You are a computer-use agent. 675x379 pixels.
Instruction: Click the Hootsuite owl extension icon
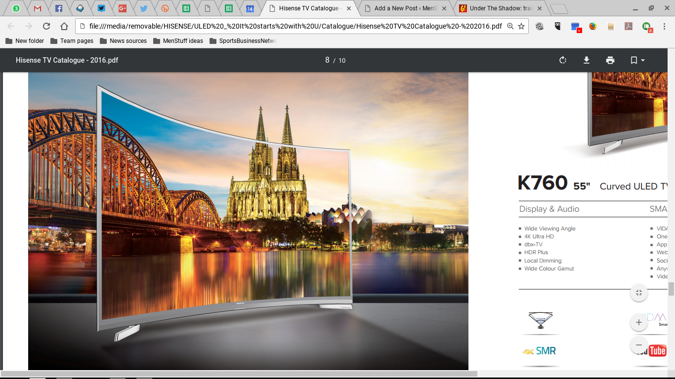557,26
